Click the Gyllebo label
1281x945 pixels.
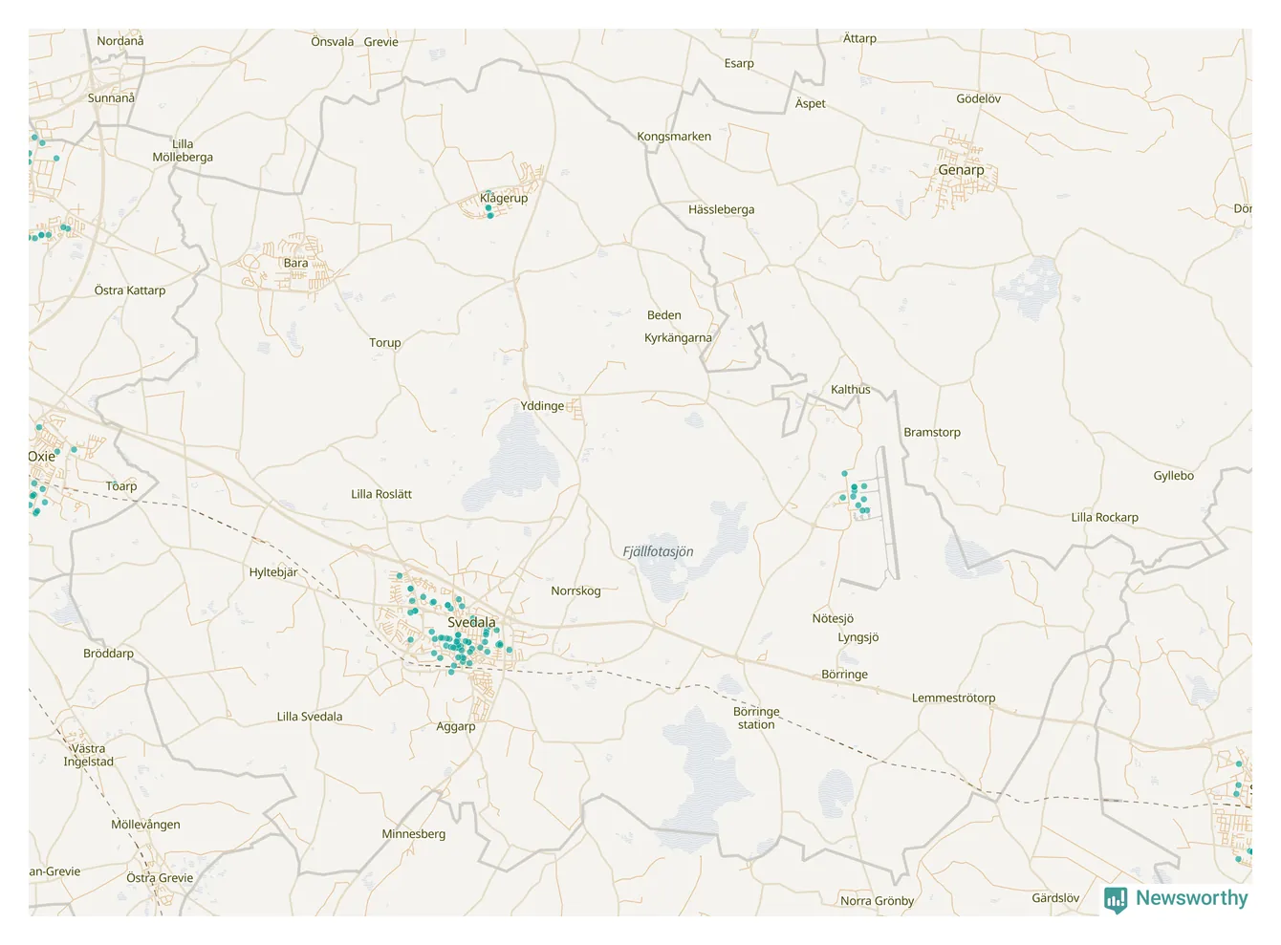[x=1173, y=476]
